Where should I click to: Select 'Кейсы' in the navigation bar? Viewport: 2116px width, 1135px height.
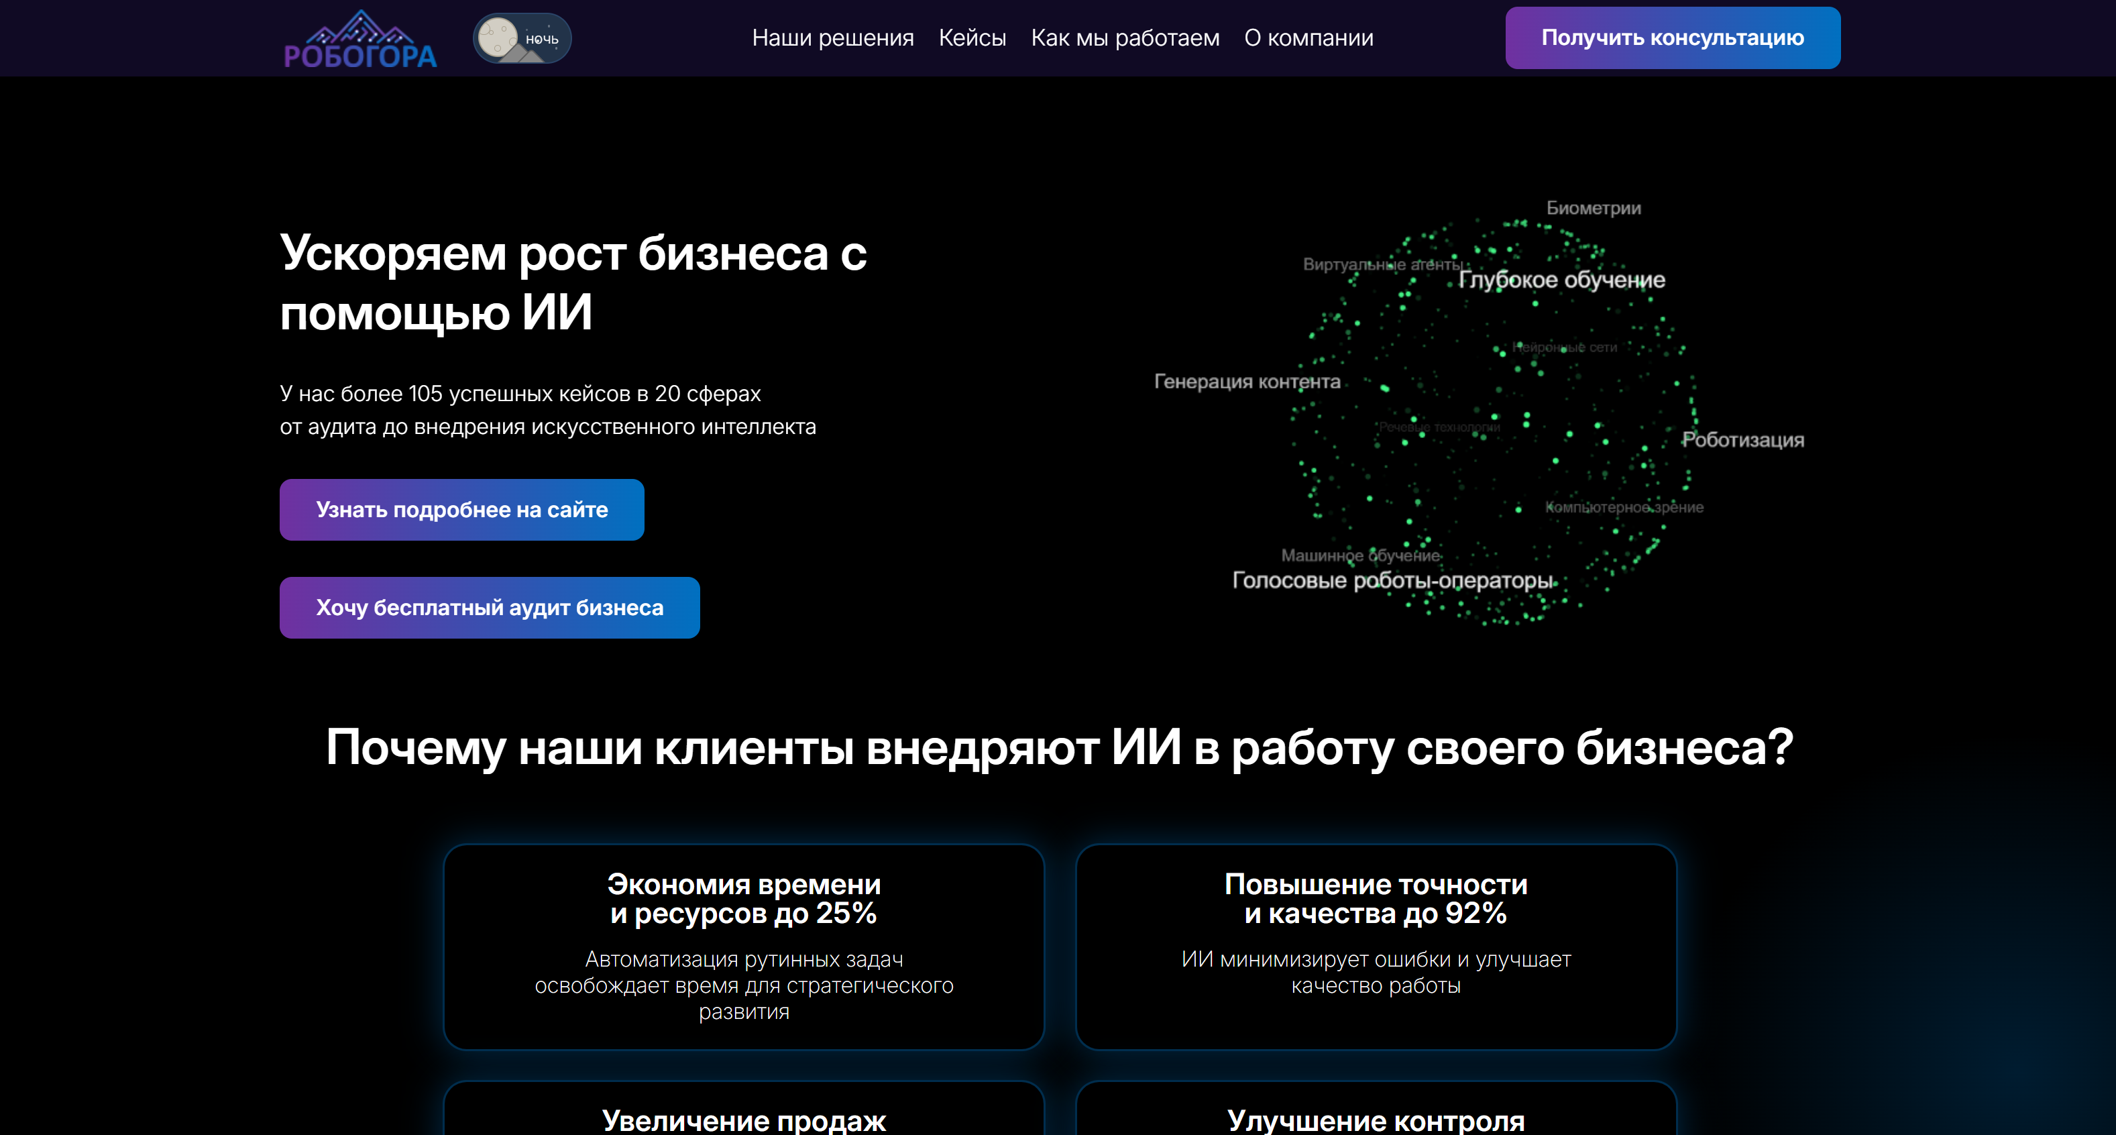click(x=972, y=37)
